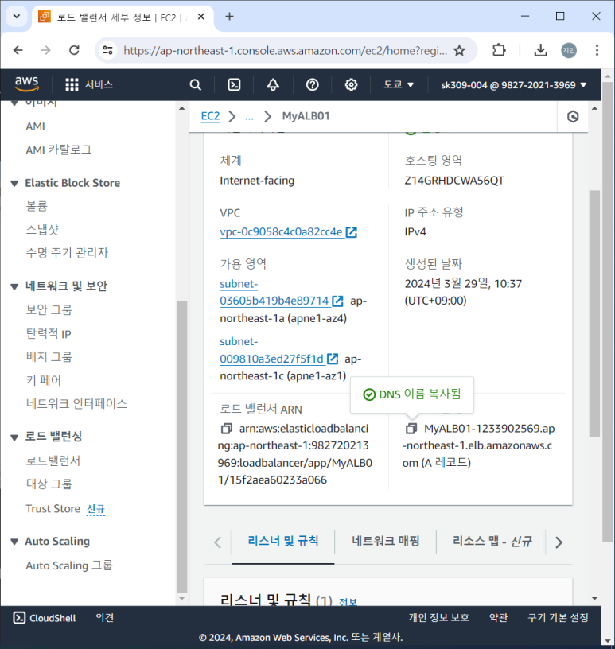615x649 pixels.
Task: Open Chrome three-dot menu
Action: click(597, 50)
